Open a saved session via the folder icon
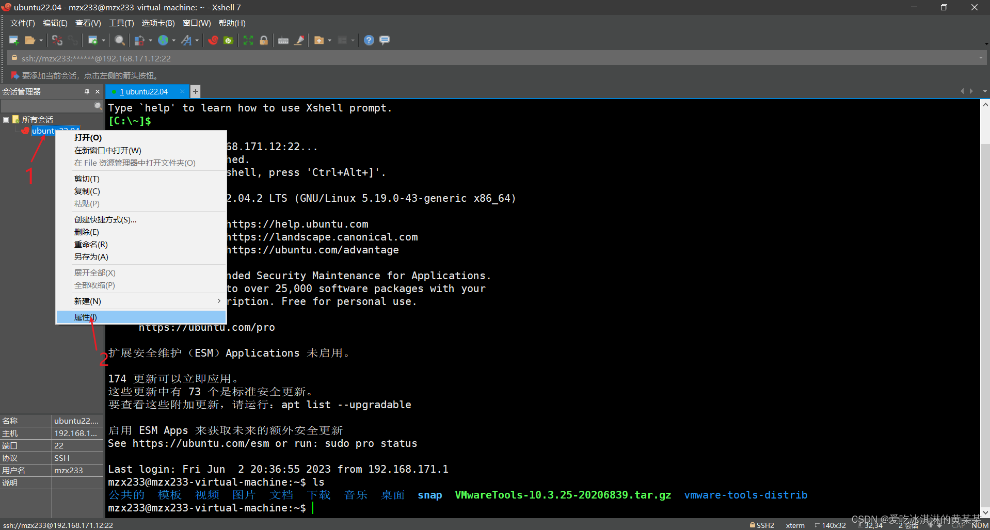The width and height of the screenshot is (990, 530). click(31, 40)
